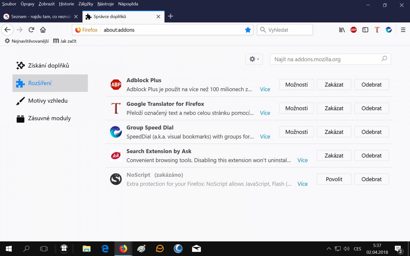Open the Nápověda menu
The height and width of the screenshot is (256, 410).
point(128,4)
